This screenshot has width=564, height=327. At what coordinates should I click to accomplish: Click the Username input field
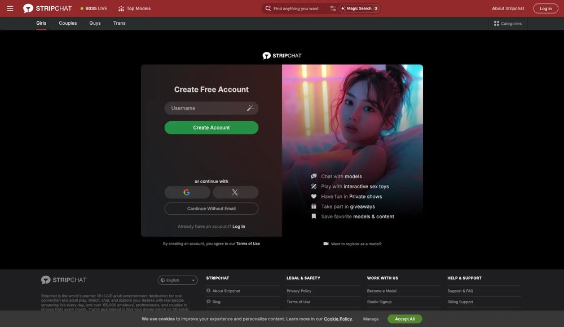(x=211, y=108)
